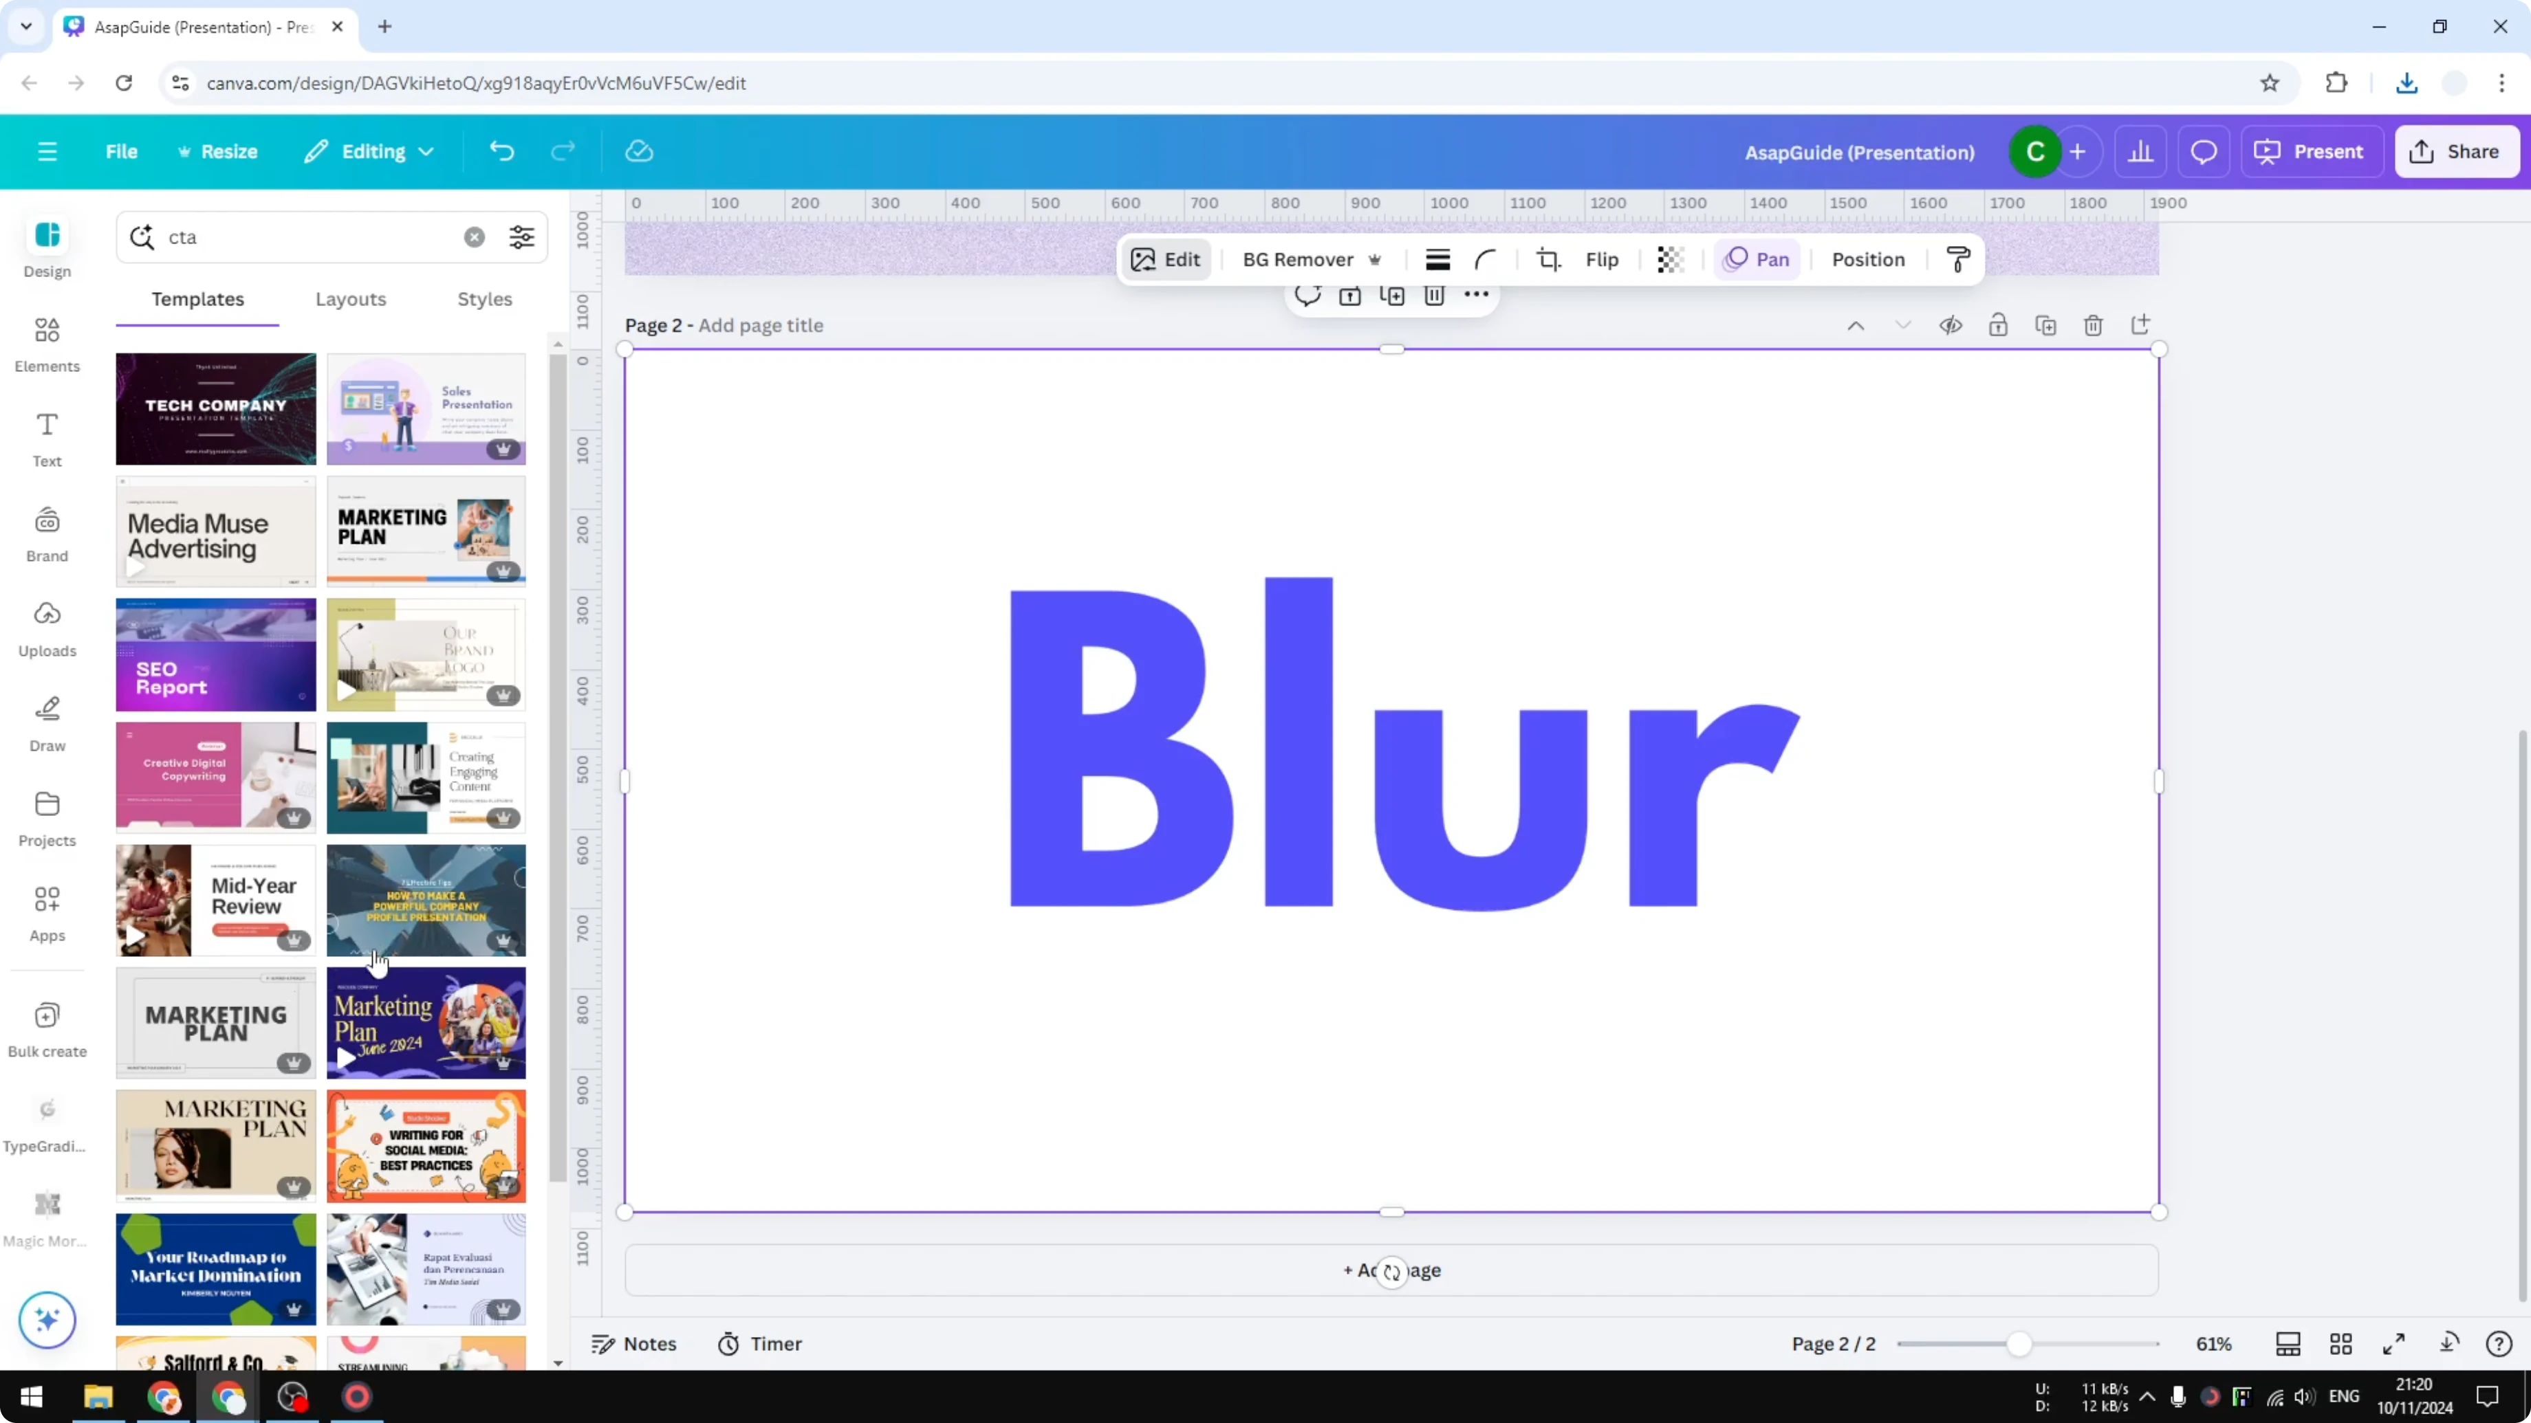Toggle the lock on the selected page
Screen dimensions: 2531x1423
click(1999, 325)
